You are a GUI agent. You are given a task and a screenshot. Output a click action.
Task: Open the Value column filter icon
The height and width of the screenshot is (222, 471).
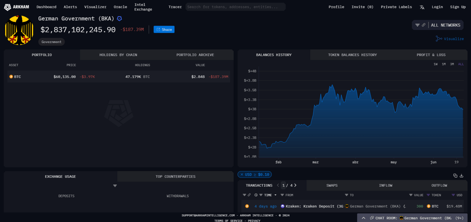411,195
